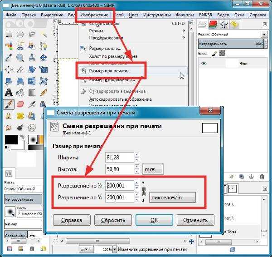272x257 pixels.
Task: Open the 100% zoom dropdown
Action: tap(115, 250)
